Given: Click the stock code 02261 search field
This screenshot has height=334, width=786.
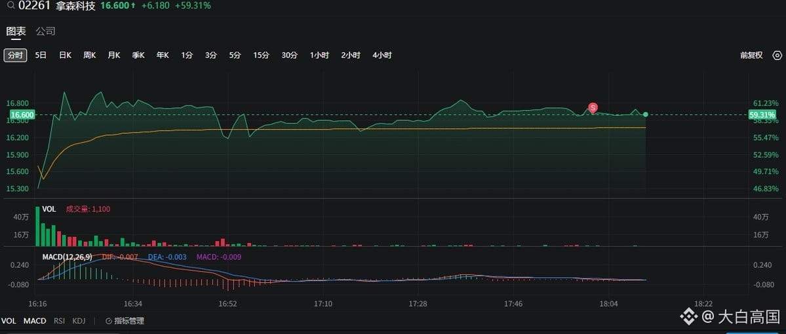Looking at the screenshot, I should pyautogui.click(x=34, y=5).
